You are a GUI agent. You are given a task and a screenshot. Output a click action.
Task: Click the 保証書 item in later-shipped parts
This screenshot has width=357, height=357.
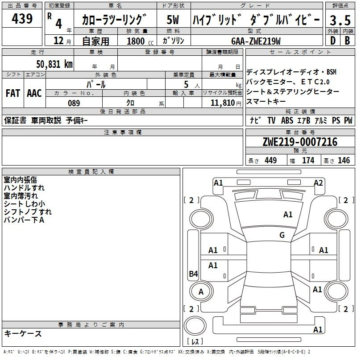pos(15,120)
